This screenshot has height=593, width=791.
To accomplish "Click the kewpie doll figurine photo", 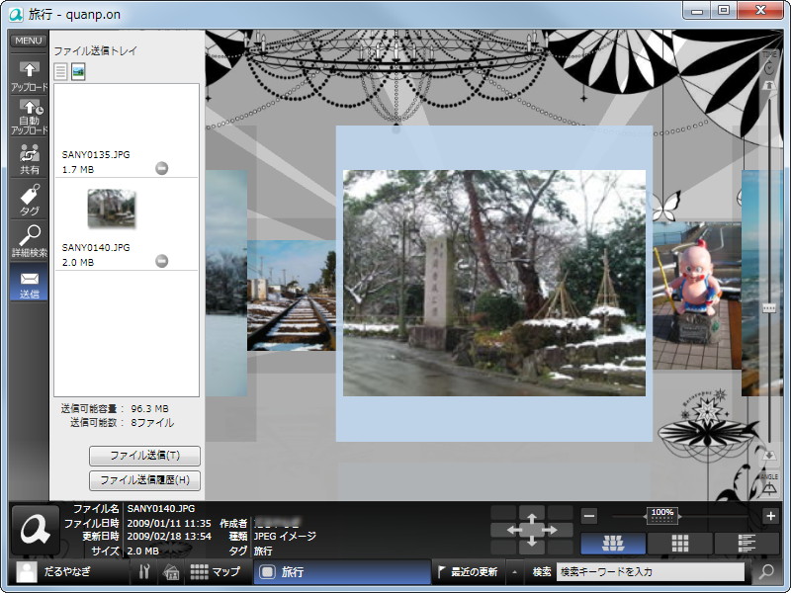I will click(x=697, y=296).
